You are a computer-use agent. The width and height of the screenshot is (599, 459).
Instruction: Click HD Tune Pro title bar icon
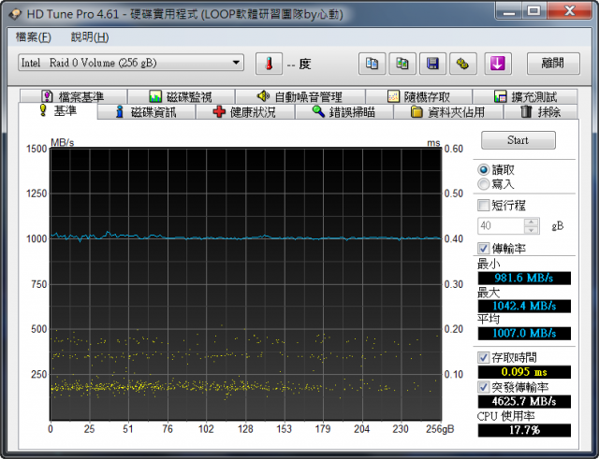click(15, 15)
